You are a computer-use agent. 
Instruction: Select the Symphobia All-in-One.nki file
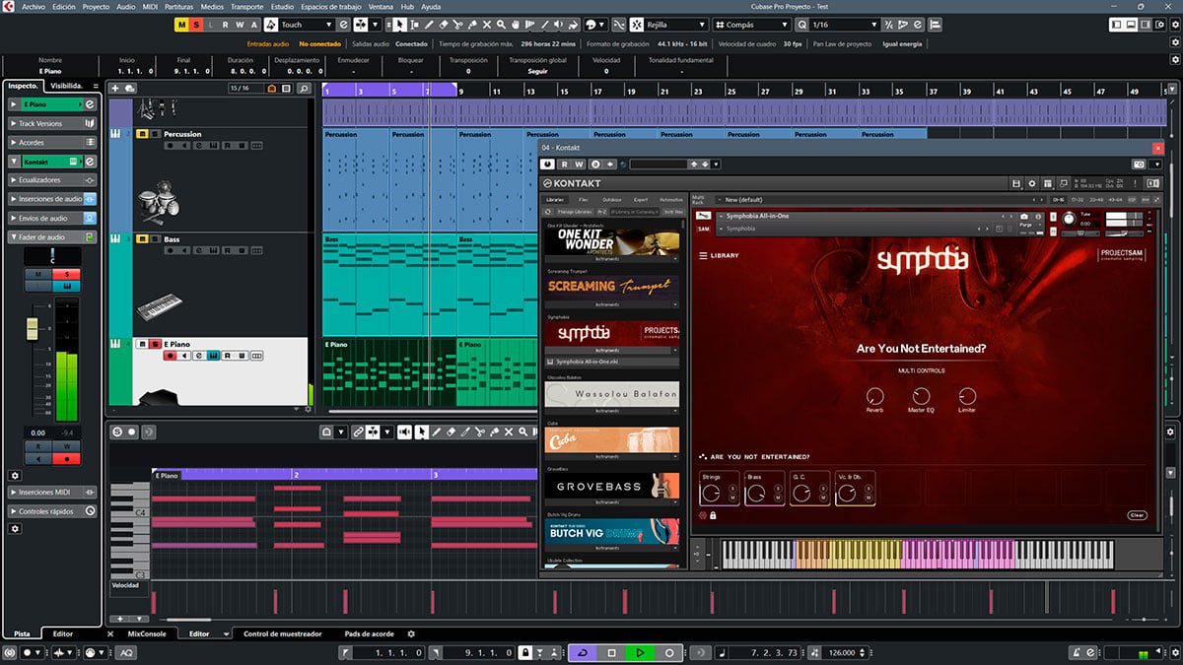612,362
